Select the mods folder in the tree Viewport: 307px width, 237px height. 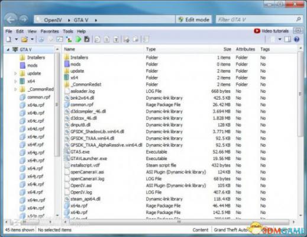(33, 65)
